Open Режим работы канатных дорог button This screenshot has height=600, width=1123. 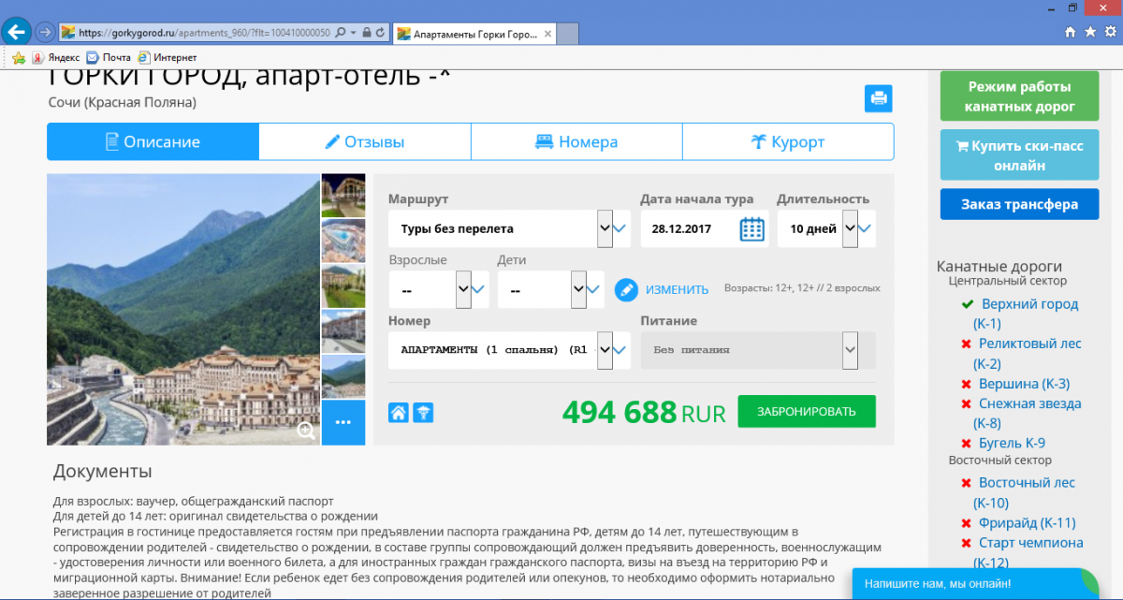click(1019, 96)
